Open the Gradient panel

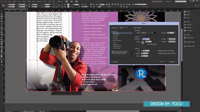tap(187, 28)
